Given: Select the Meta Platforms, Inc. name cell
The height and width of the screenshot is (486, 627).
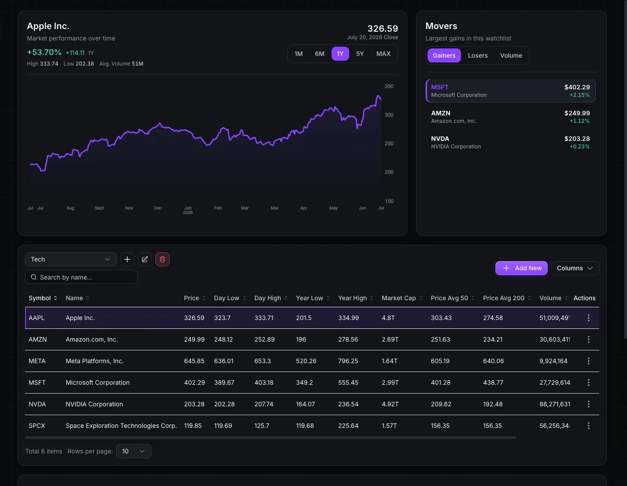Looking at the screenshot, I should coord(95,361).
